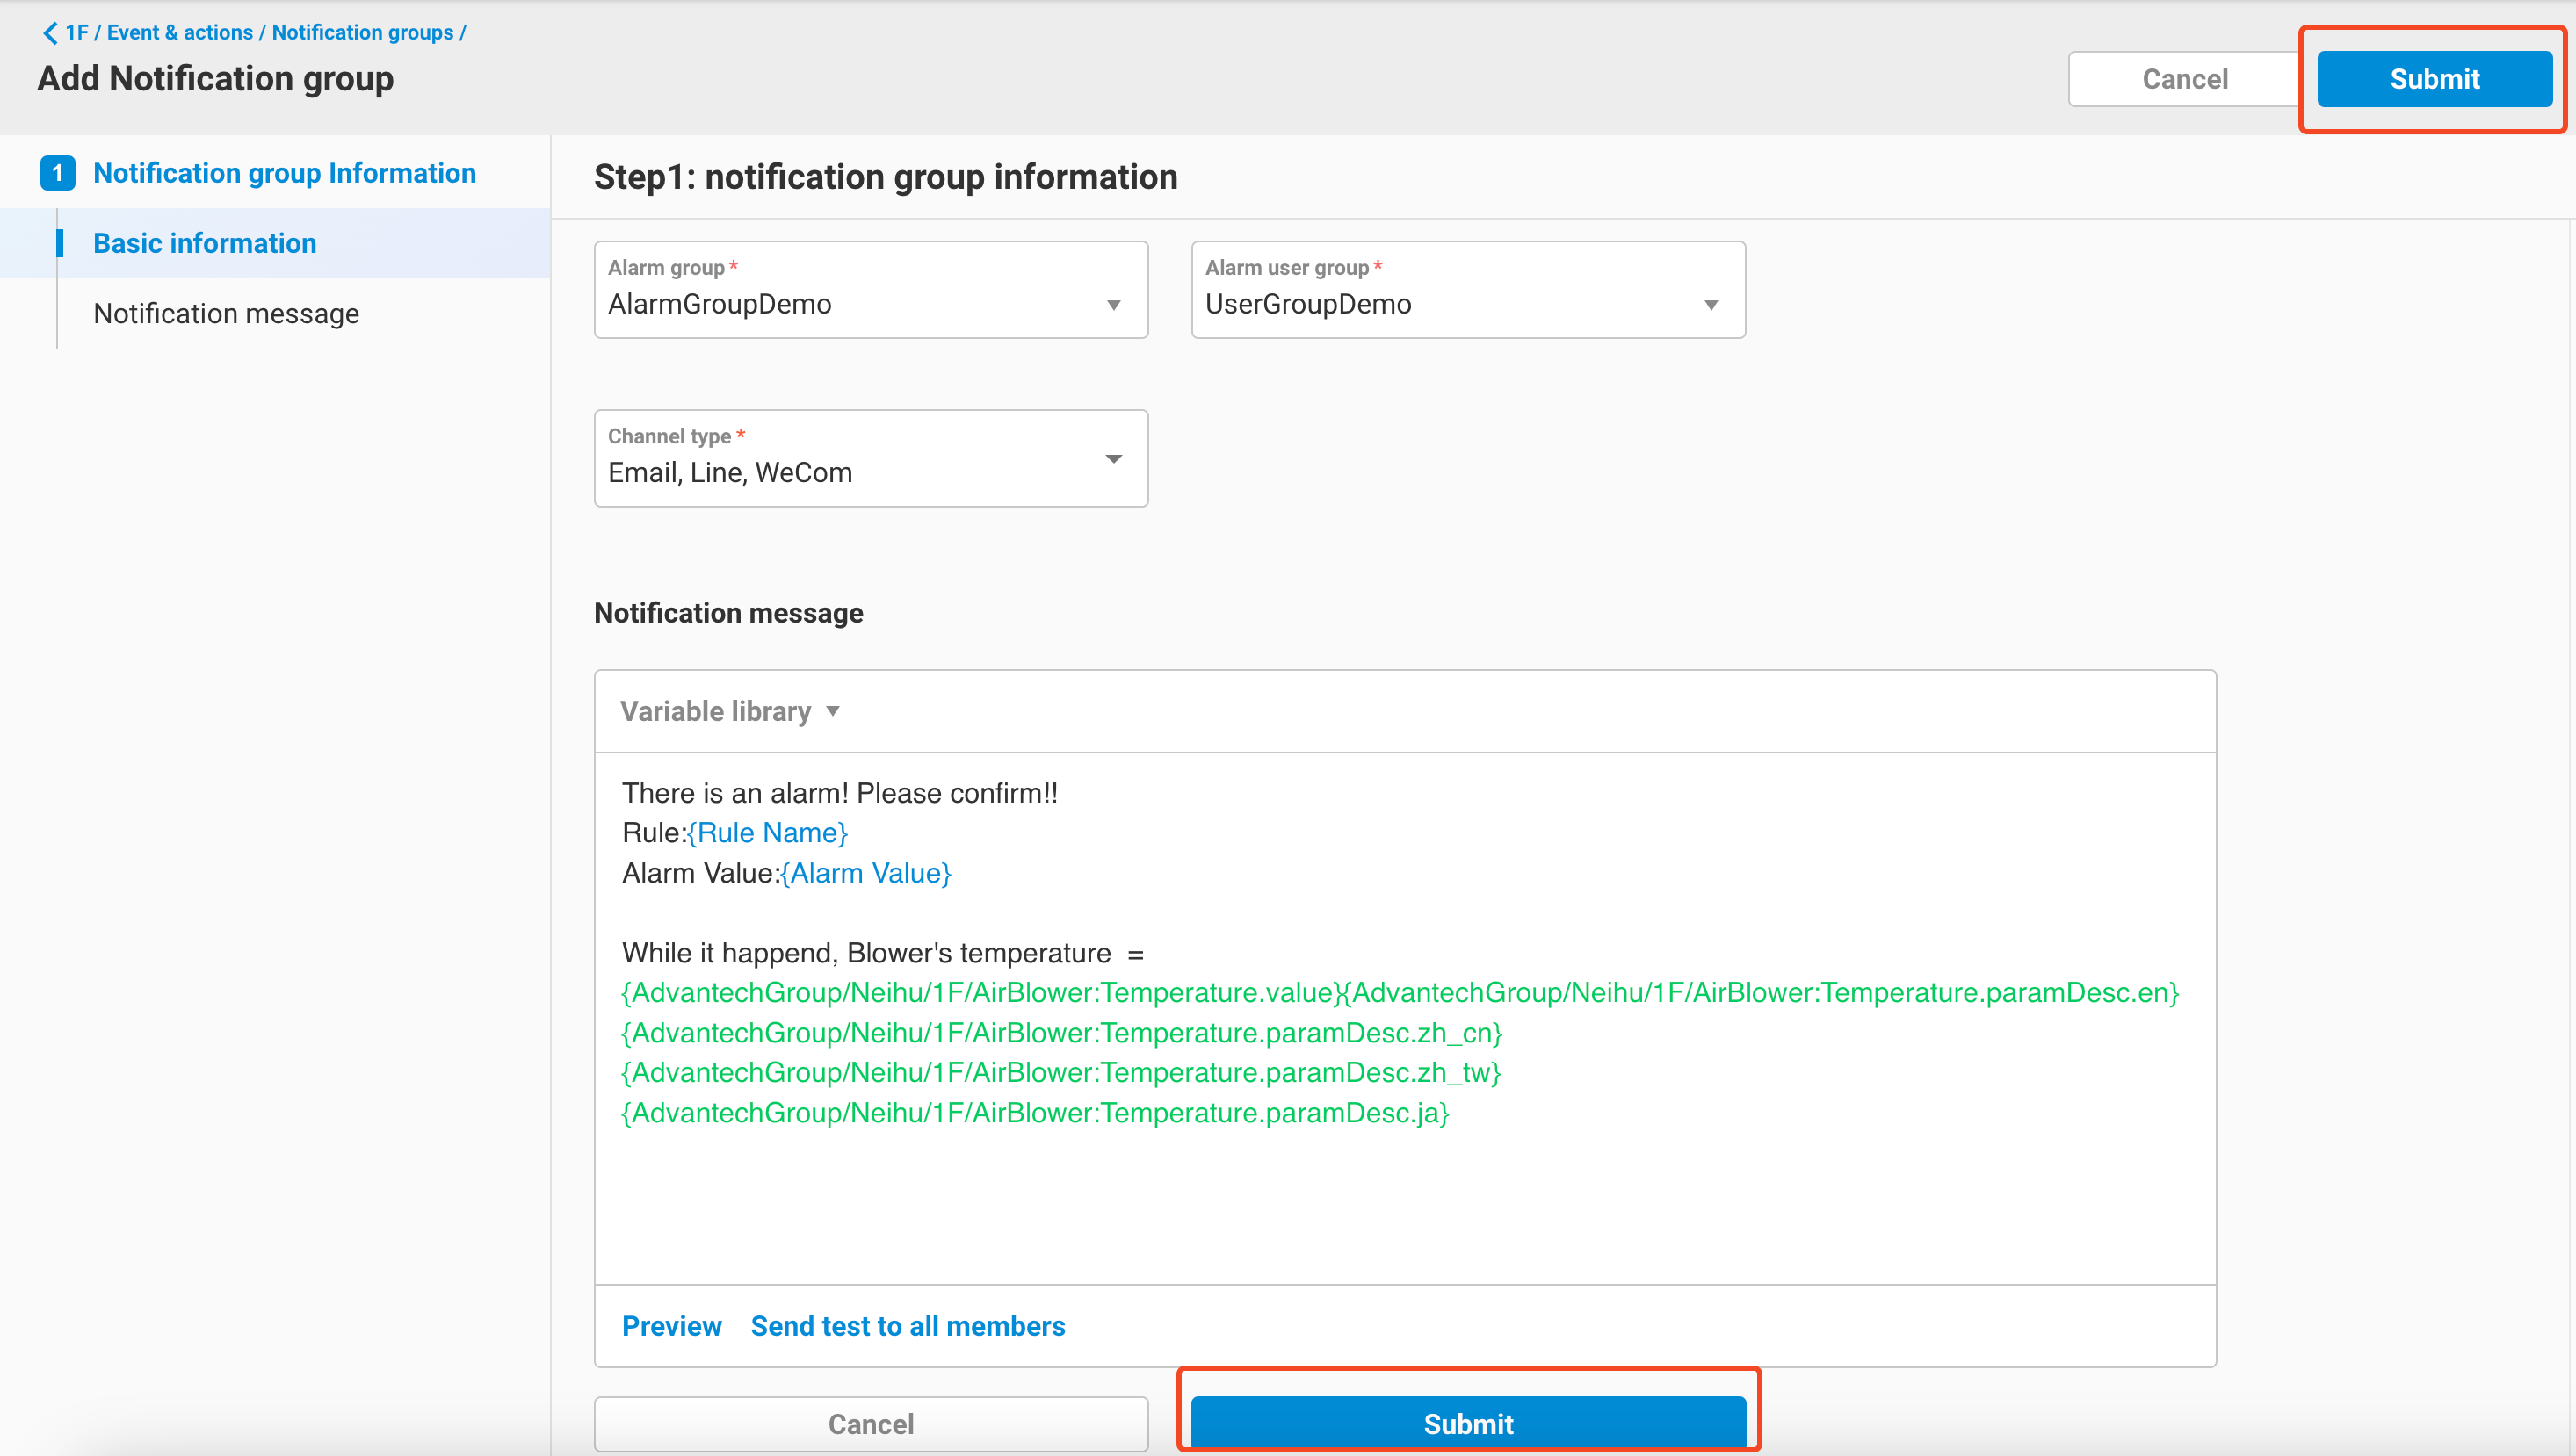Screen dimensions: 2576x1456
Task: Open Notification group Information step
Action: (x=284, y=173)
